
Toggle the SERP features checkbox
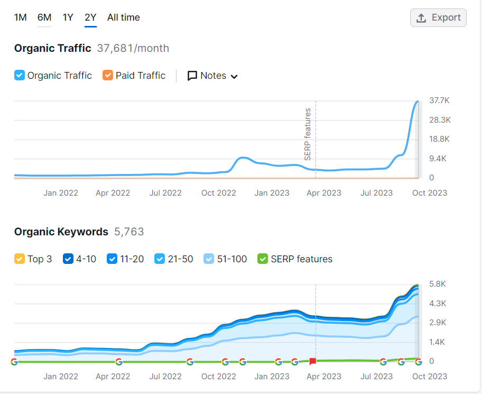(263, 259)
